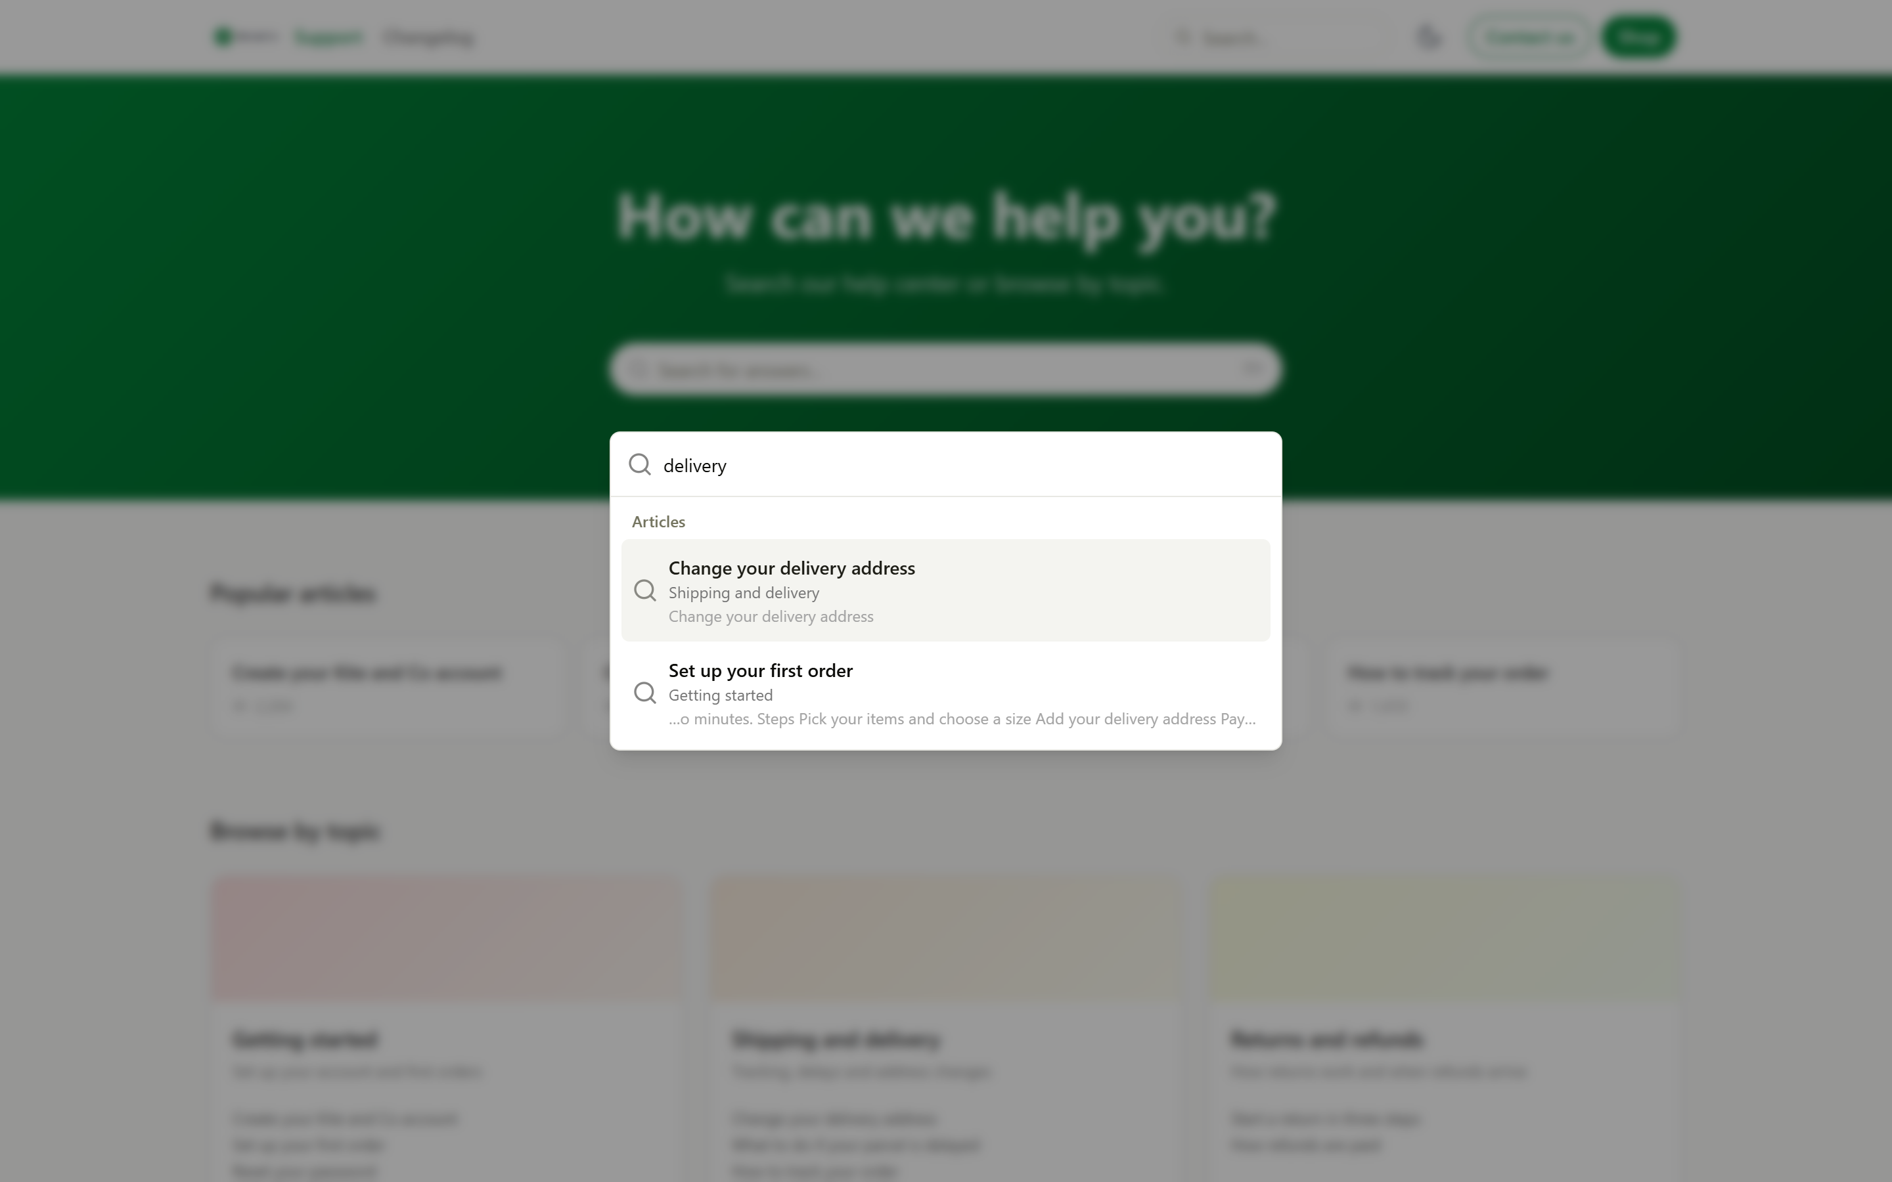
Task: Open the "Set up your first order" result
Action: [x=945, y=693]
